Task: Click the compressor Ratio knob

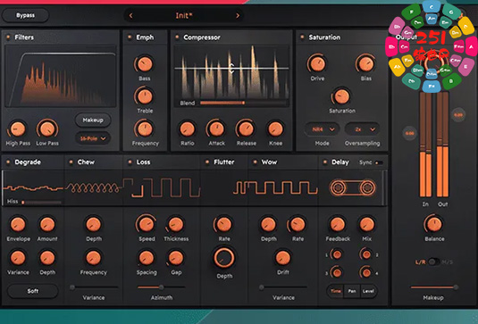Action: coord(187,129)
